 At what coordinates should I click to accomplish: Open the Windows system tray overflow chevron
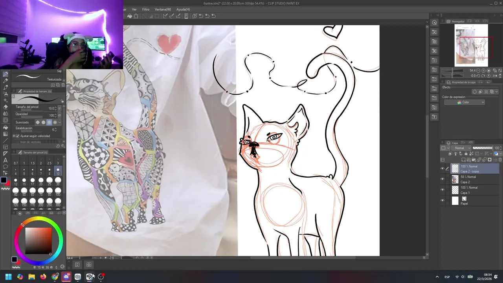(x=437, y=277)
